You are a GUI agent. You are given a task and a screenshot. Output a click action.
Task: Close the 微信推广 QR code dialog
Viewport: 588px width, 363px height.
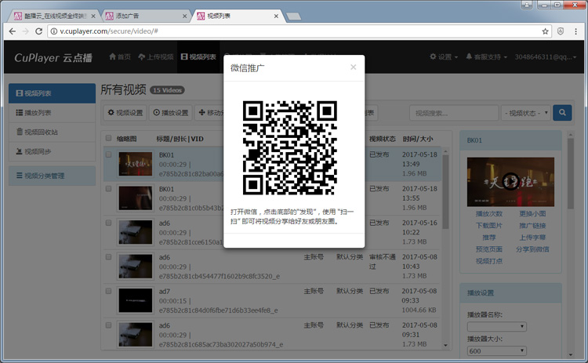pos(353,67)
